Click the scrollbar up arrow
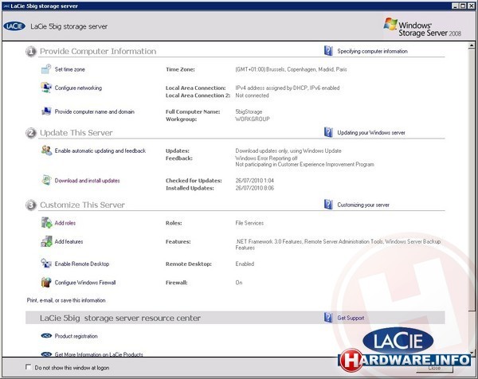The width and height of the screenshot is (478, 379). click(472, 45)
